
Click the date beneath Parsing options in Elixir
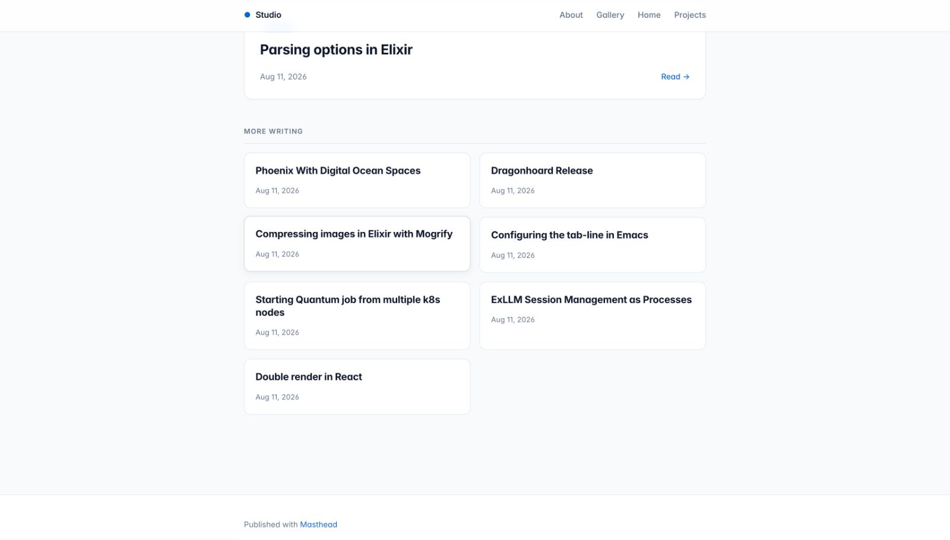(x=283, y=77)
